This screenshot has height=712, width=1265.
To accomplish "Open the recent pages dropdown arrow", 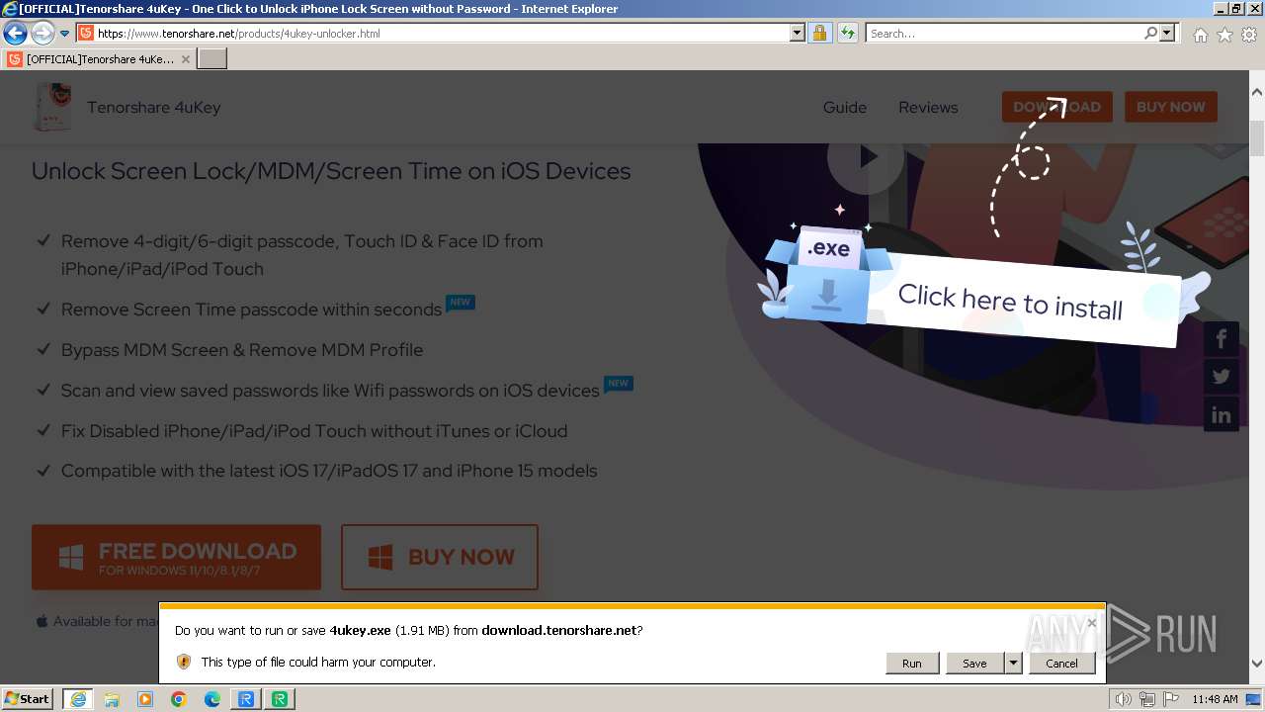I will pyautogui.click(x=64, y=34).
